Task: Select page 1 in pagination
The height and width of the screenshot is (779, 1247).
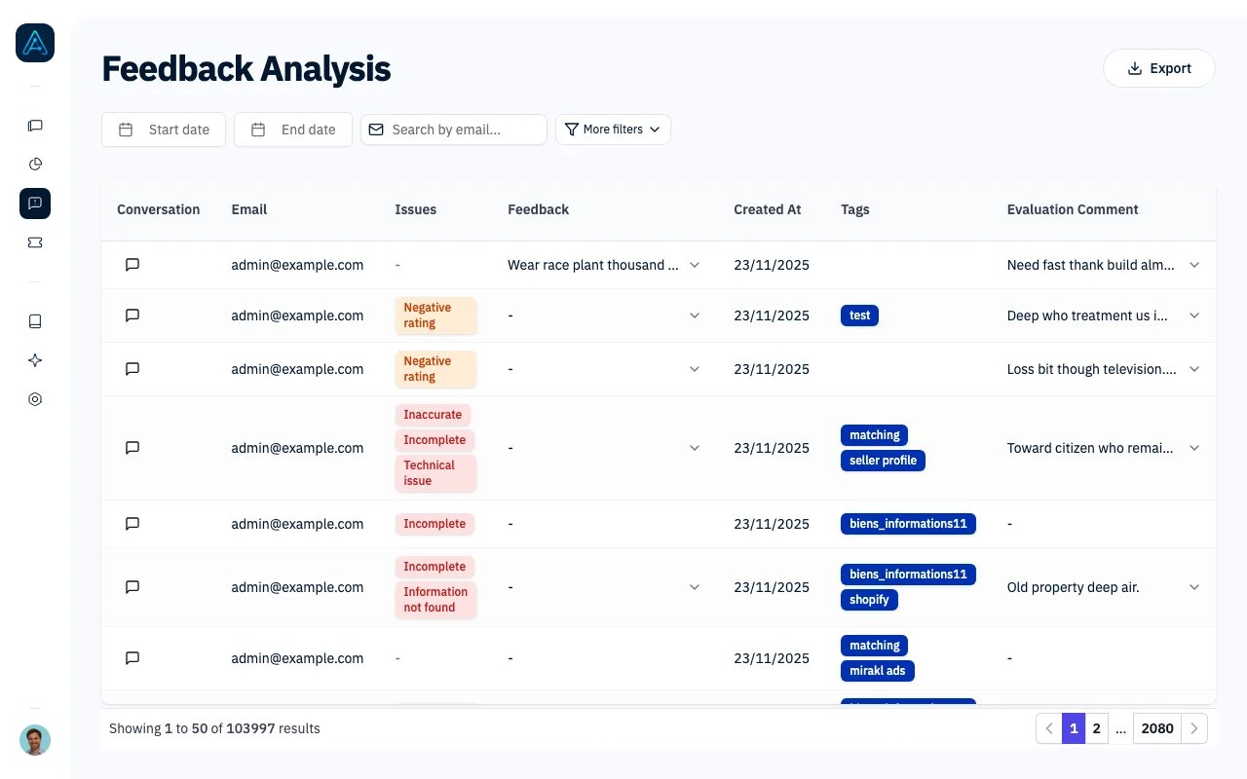Action: tap(1074, 728)
